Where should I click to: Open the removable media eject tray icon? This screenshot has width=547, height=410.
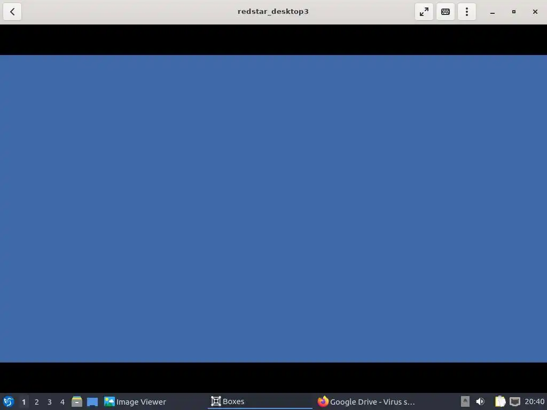click(x=465, y=401)
